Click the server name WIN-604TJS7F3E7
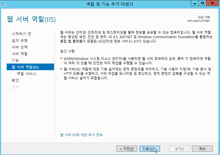 [199, 21]
